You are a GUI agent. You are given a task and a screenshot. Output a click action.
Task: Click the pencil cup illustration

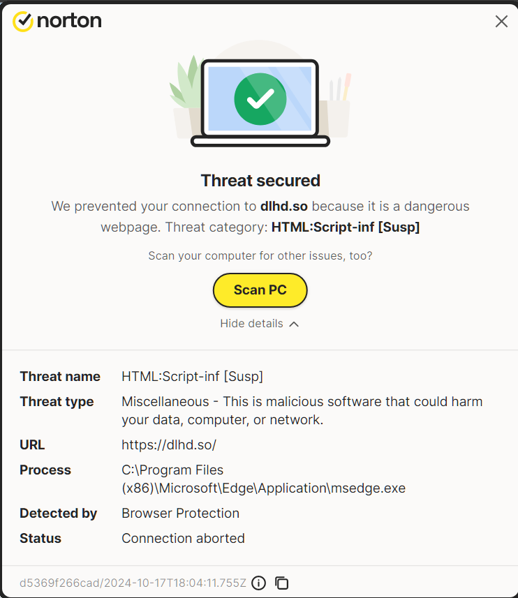click(339, 112)
